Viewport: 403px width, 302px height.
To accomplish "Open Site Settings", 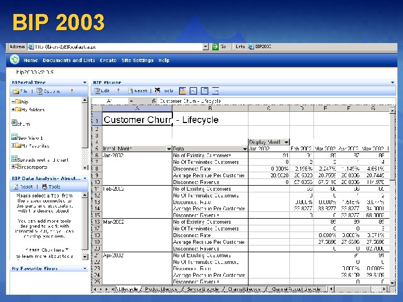I will [138, 60].
